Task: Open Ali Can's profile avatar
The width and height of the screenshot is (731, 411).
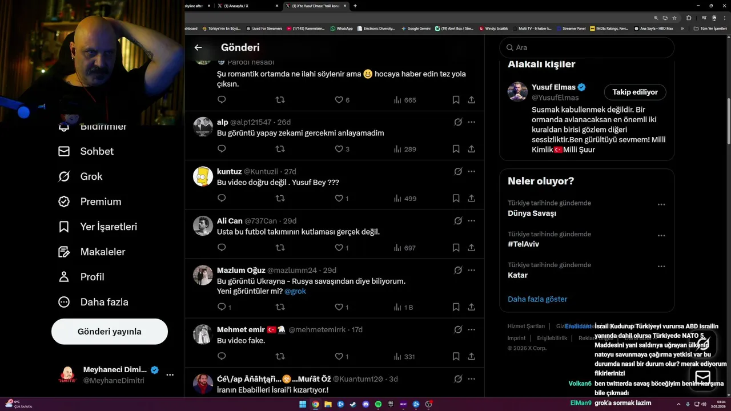Action: [x=203, y=225]
